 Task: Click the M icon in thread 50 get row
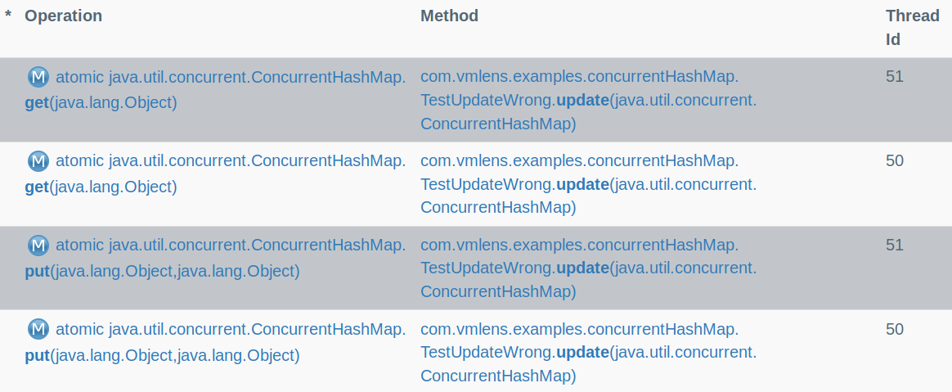tap(38, 162)
